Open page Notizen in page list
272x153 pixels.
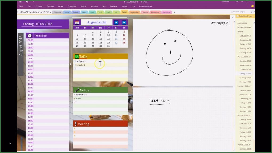pos(241,31)
